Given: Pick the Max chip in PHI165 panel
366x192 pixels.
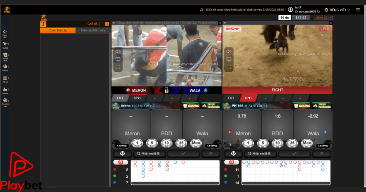Looking at the screenshot, I should pos(307,143).
